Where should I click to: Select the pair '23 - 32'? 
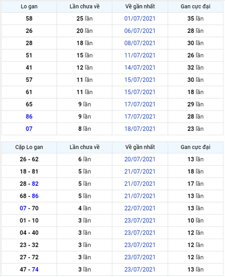[x=29, y=245]
